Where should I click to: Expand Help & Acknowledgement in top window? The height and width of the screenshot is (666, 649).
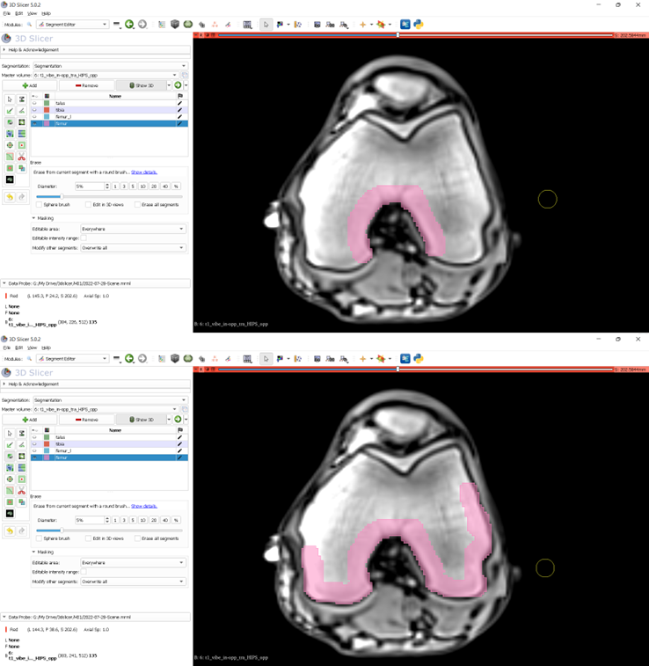pos(4,49)
